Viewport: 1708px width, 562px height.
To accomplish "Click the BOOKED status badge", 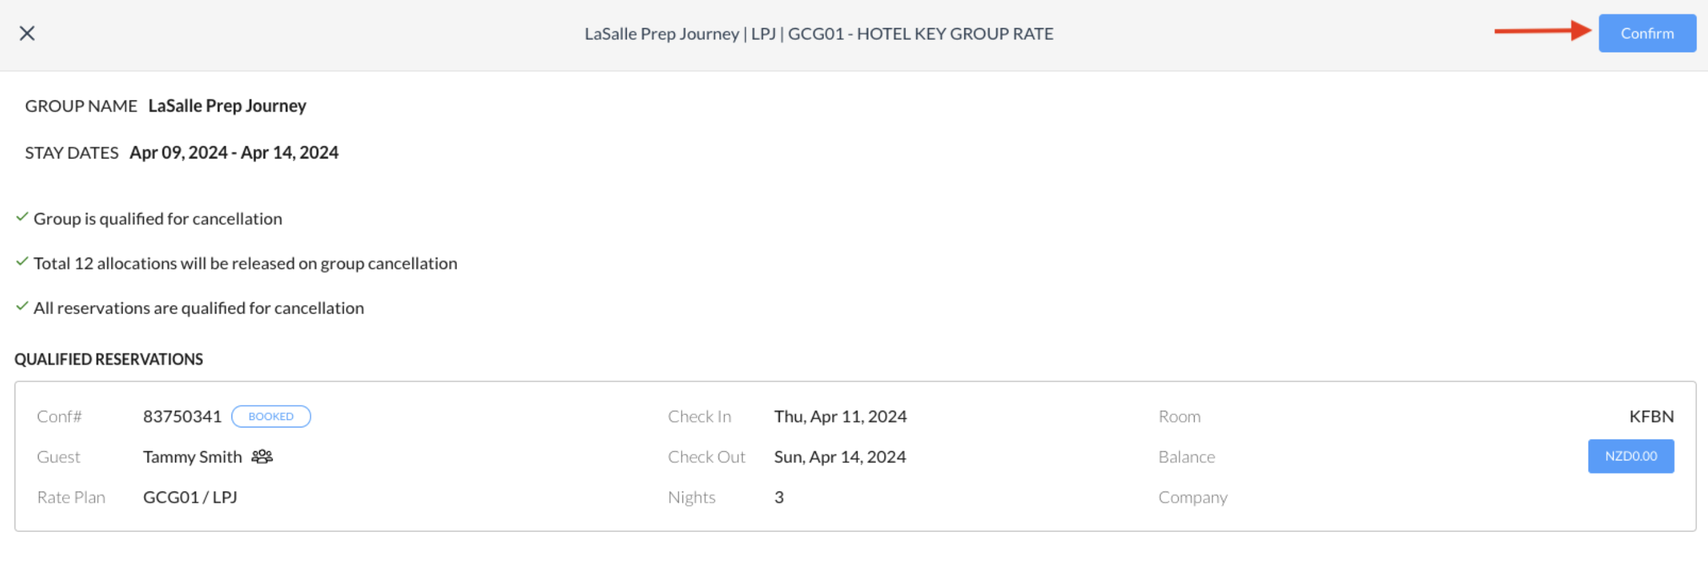I will tap(271, 416).
